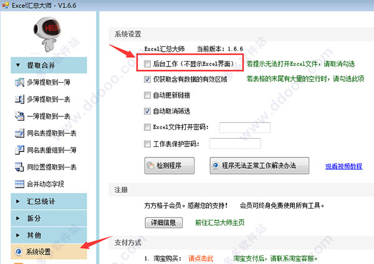The height and width of the screenshot is (264, 374).
Task: Focus 工作表保护密码 input field
Action: pyautogui.click(x=235, y=144)
